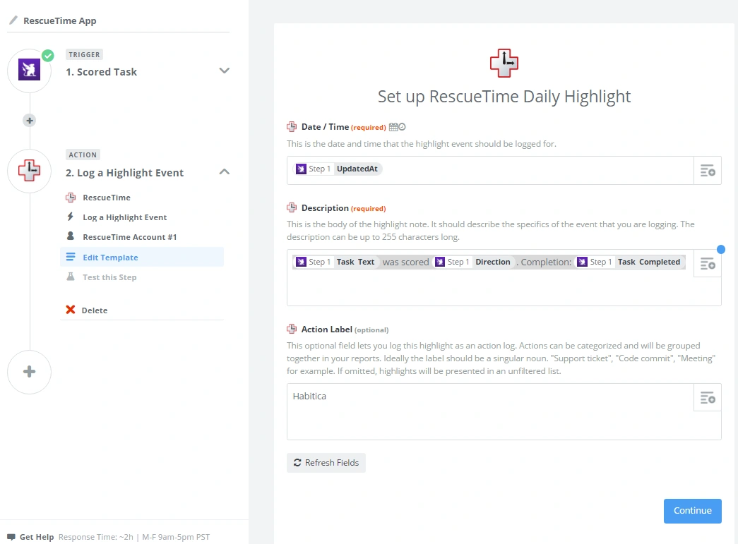Insert a field into Description

click(x=708, y=263)
